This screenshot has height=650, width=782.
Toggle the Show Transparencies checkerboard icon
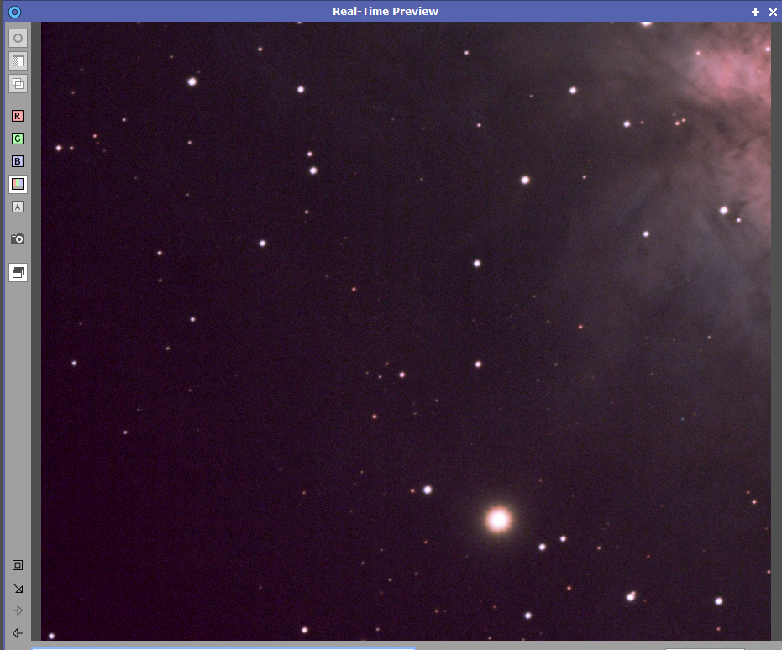pos(18,61)
